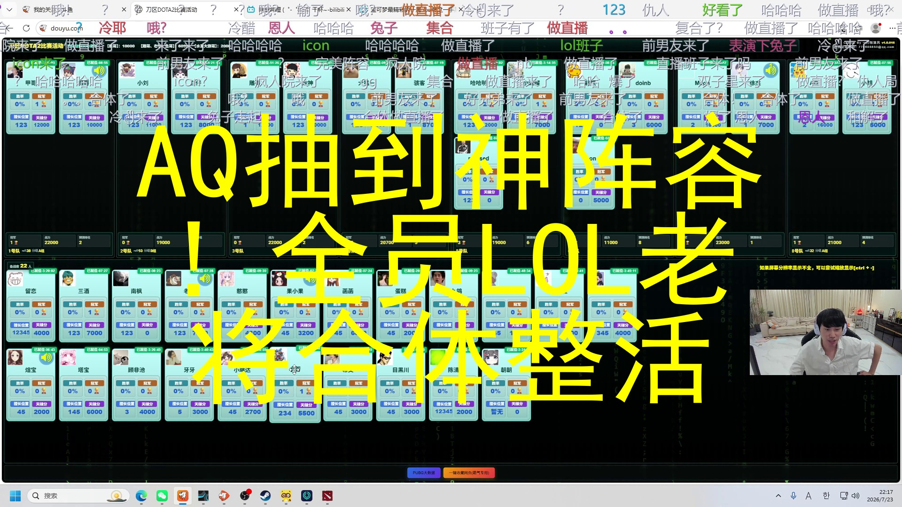The image size is (902, 507).
Task: Close the 我的关注 斗鱼 tab
Action: point(124,9)
